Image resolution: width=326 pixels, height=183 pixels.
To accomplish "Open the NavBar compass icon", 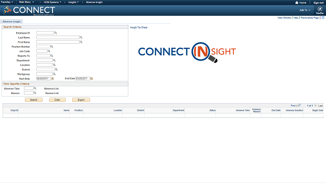I will (320, 9).
